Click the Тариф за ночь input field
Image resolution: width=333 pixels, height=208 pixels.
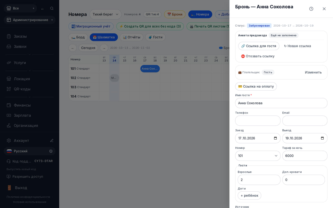pos(305,156)
